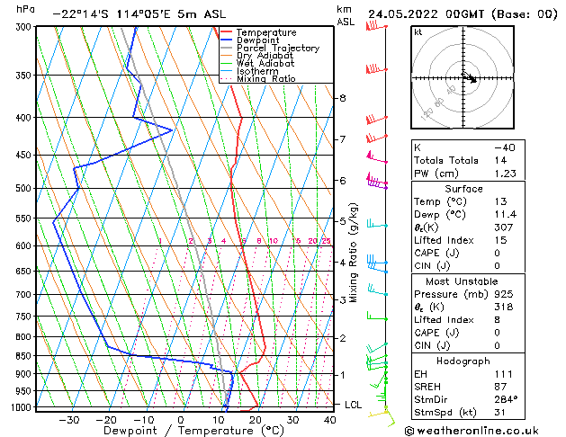Click the hodograph wind trace at center
The width and height of the screenshot is (566, 437).
tap(469, 77)
